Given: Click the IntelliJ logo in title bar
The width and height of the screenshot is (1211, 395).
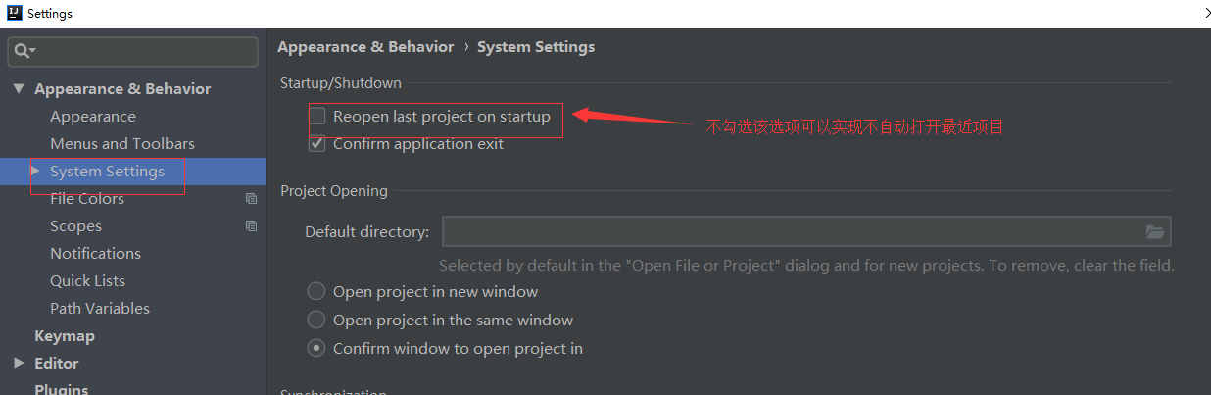Looking at the screenshot, I should click(13, 14).
